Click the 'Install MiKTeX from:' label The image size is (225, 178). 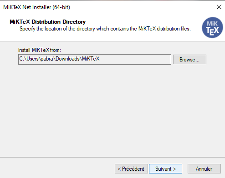(40, 50)
